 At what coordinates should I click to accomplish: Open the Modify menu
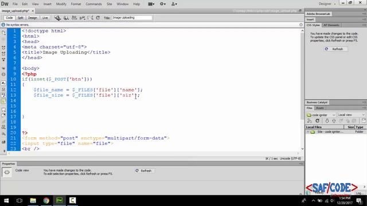tap(61, 4)
